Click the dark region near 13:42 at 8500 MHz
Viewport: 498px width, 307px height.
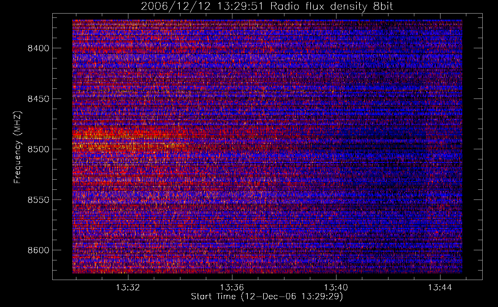(x=388, y=149)
